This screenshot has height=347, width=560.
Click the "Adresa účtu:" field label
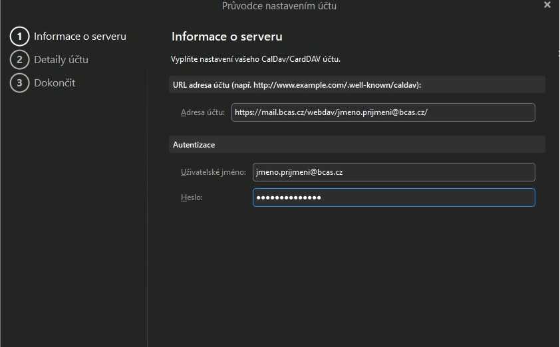[x=202, y=112]
